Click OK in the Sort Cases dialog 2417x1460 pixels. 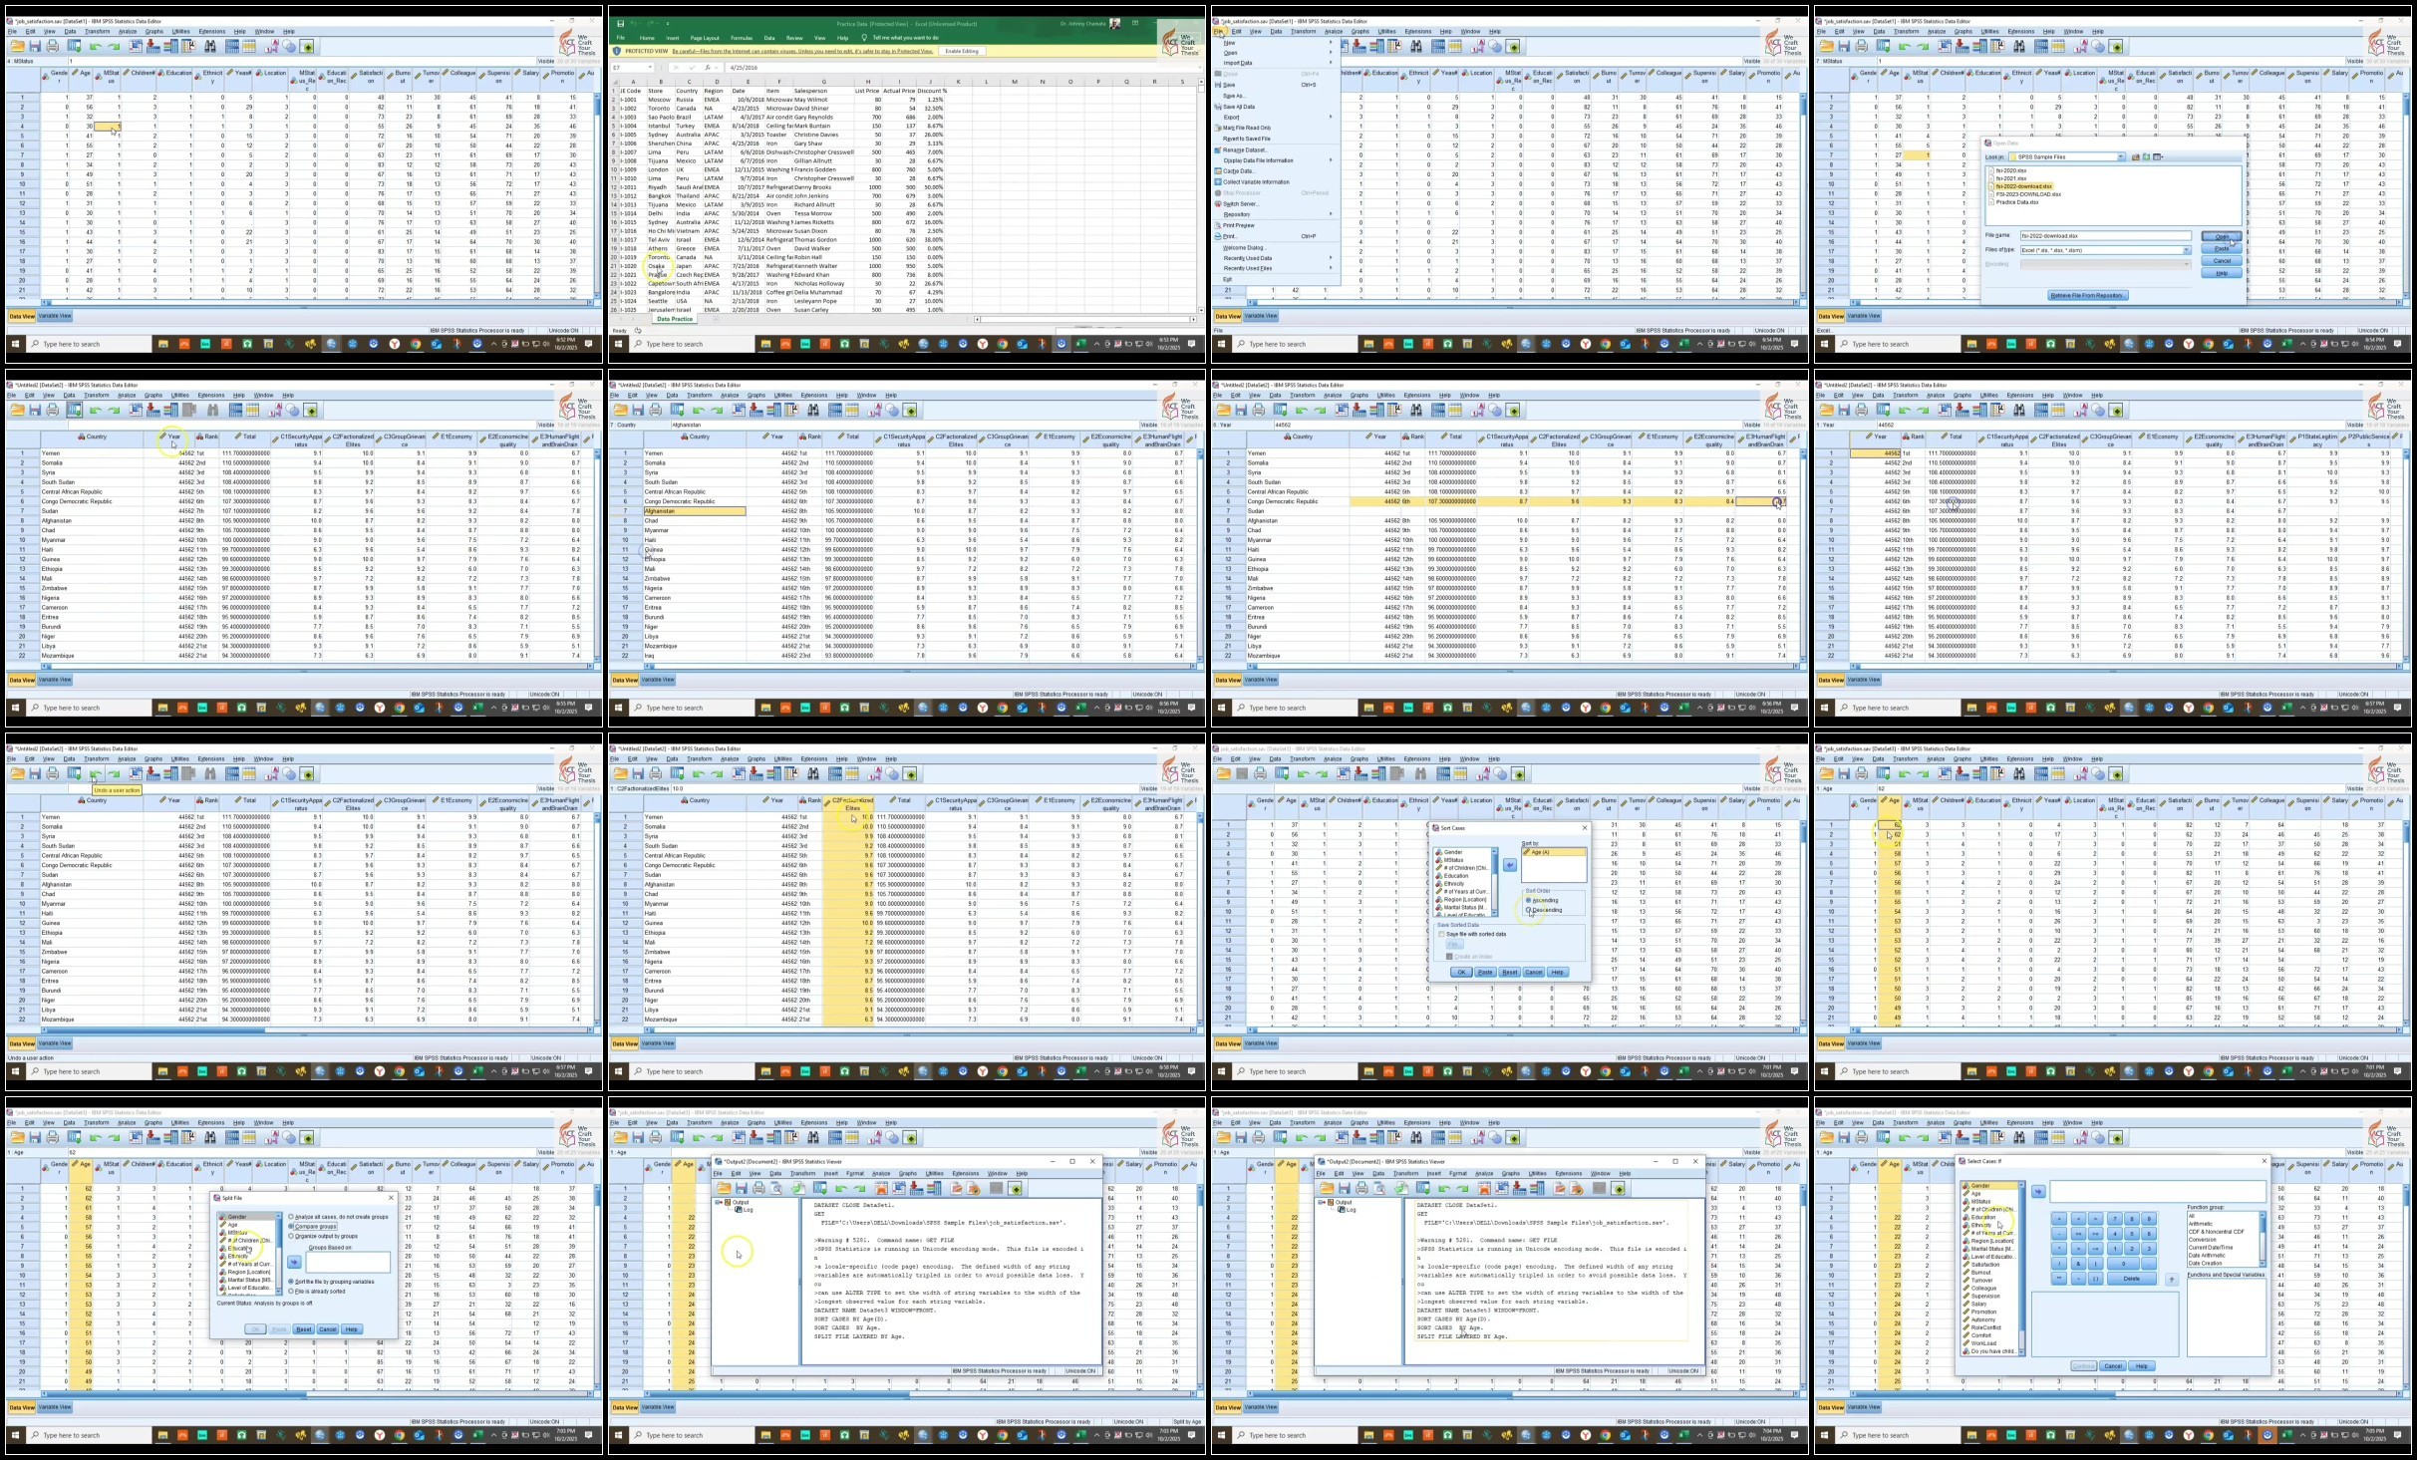click(x=1461, y=972)
